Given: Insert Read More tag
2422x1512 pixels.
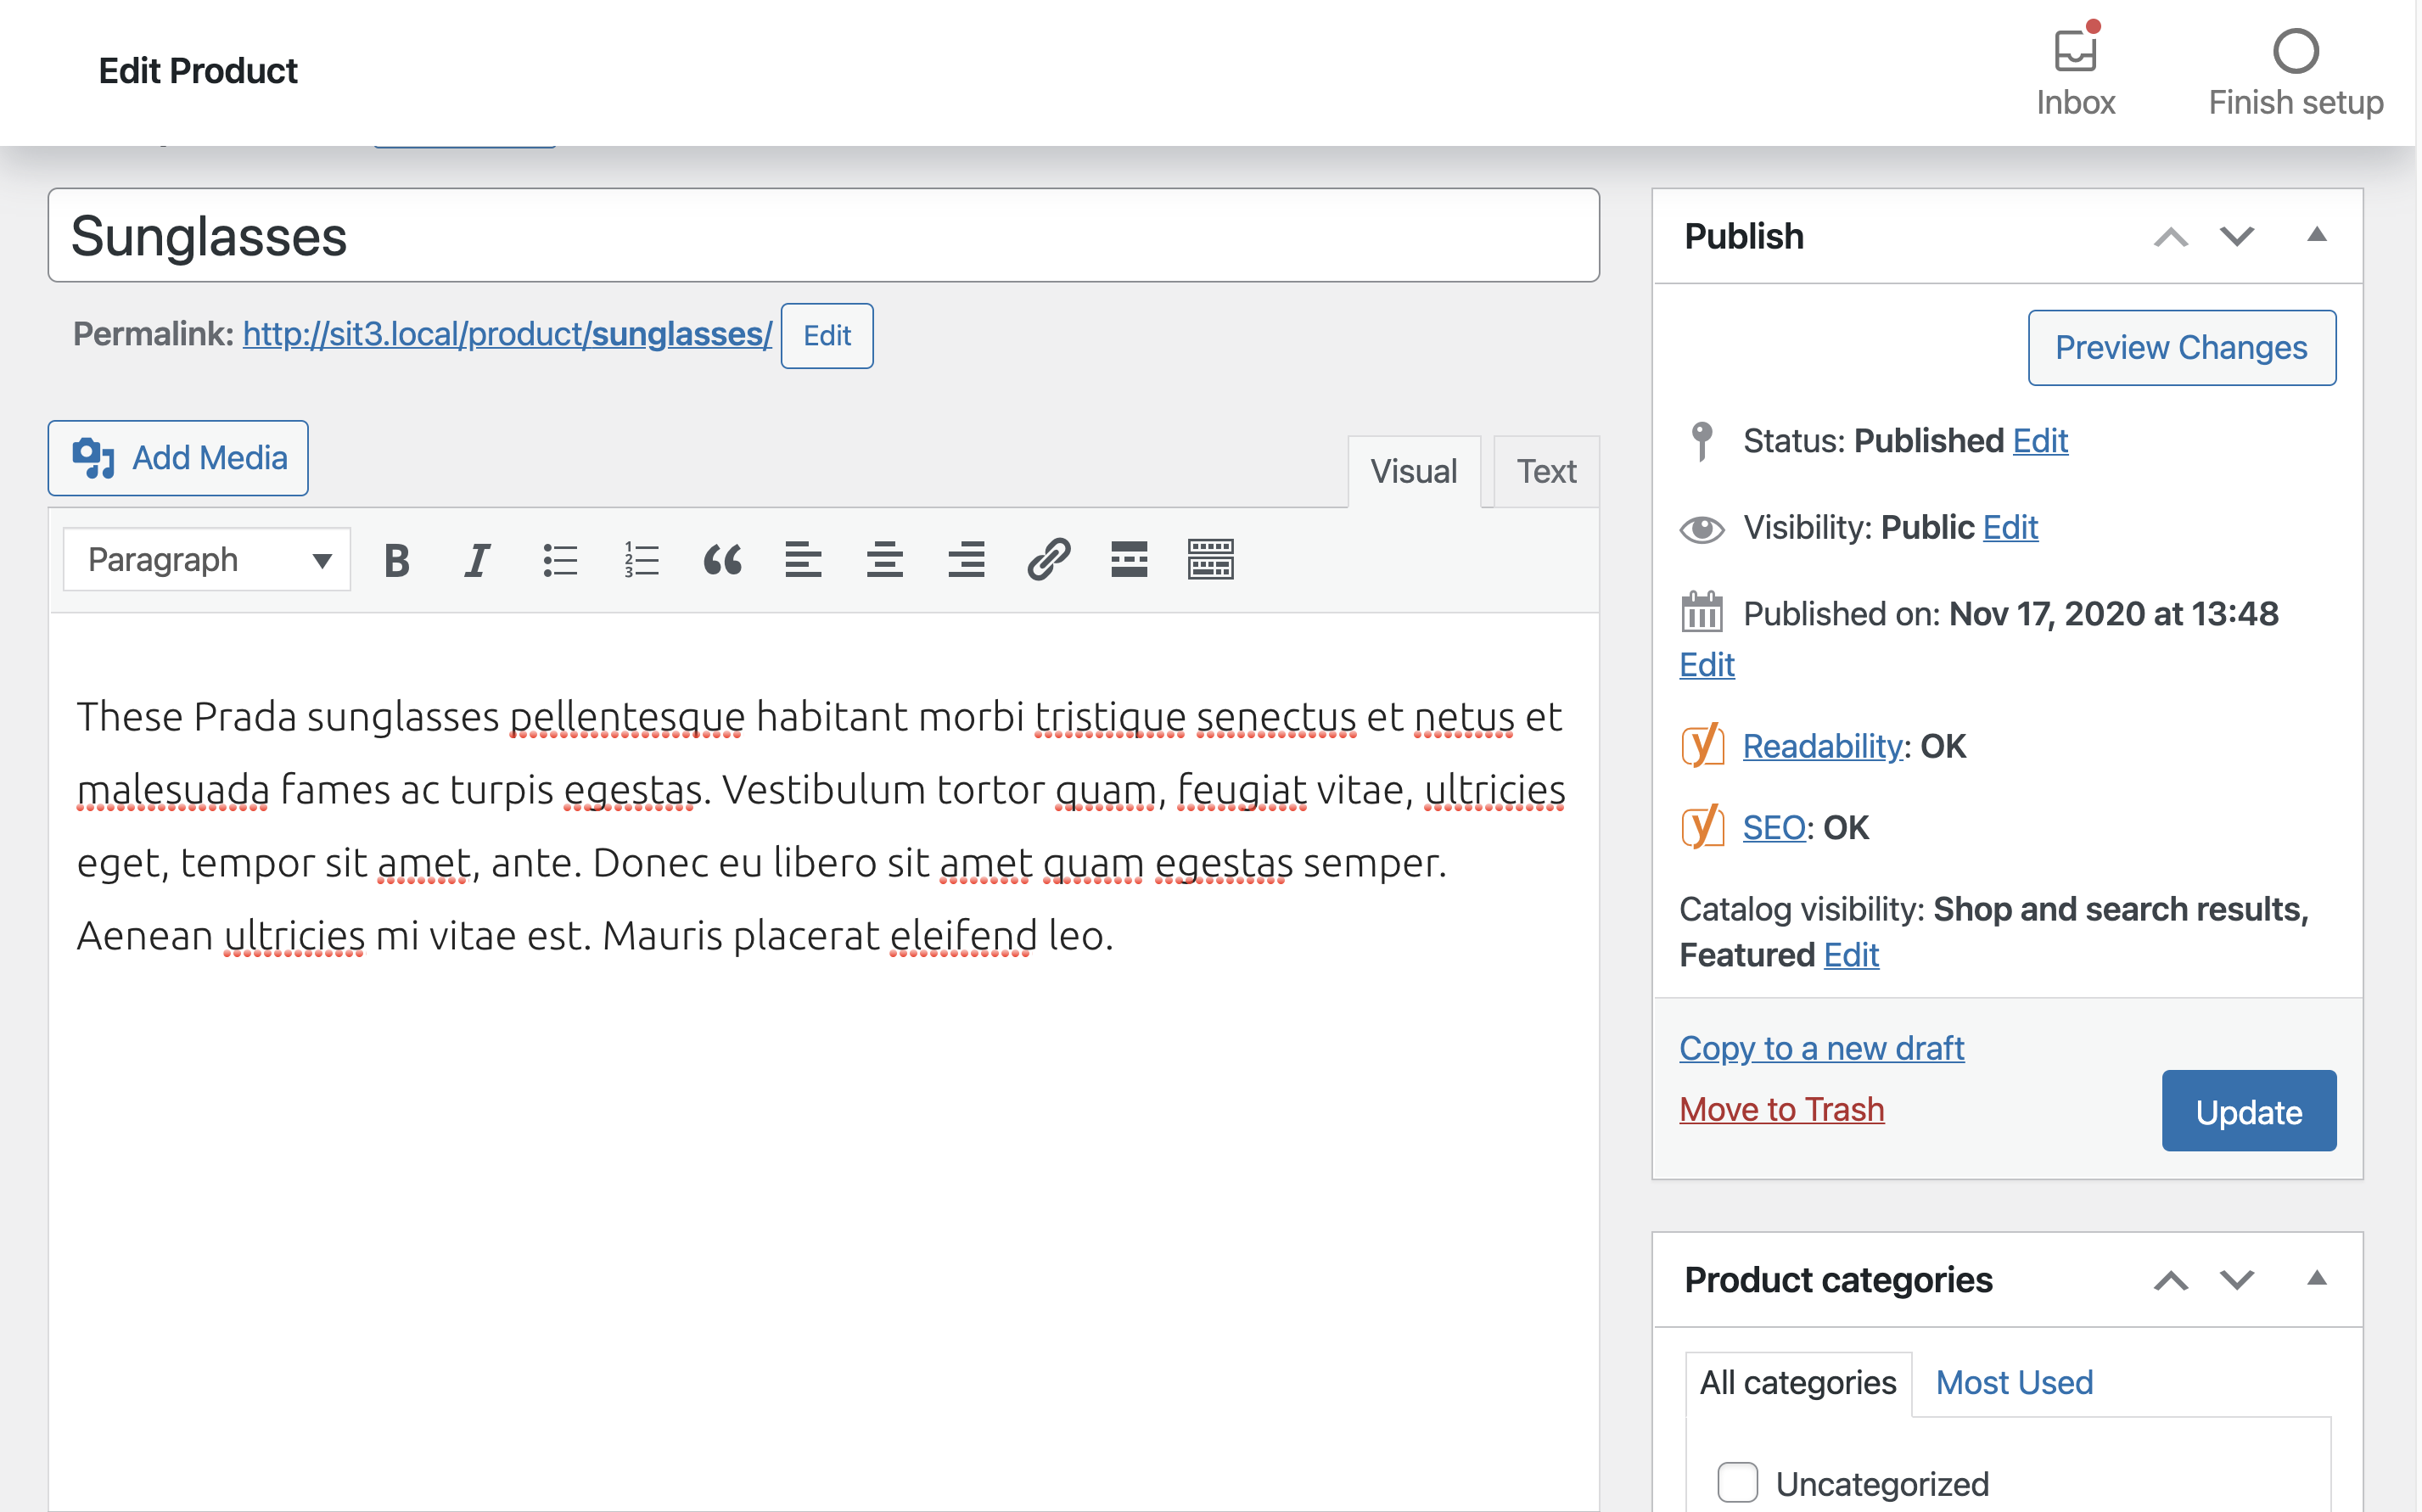Looking at the screenshot, I should coord(1129,560).
